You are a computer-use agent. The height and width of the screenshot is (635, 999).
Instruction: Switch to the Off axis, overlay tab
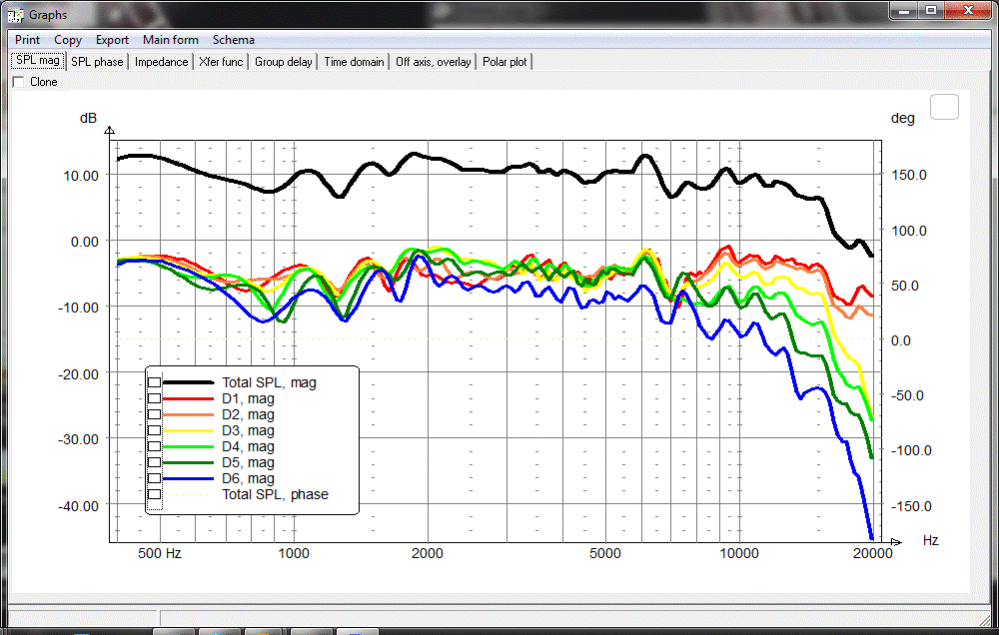(434, 62)
